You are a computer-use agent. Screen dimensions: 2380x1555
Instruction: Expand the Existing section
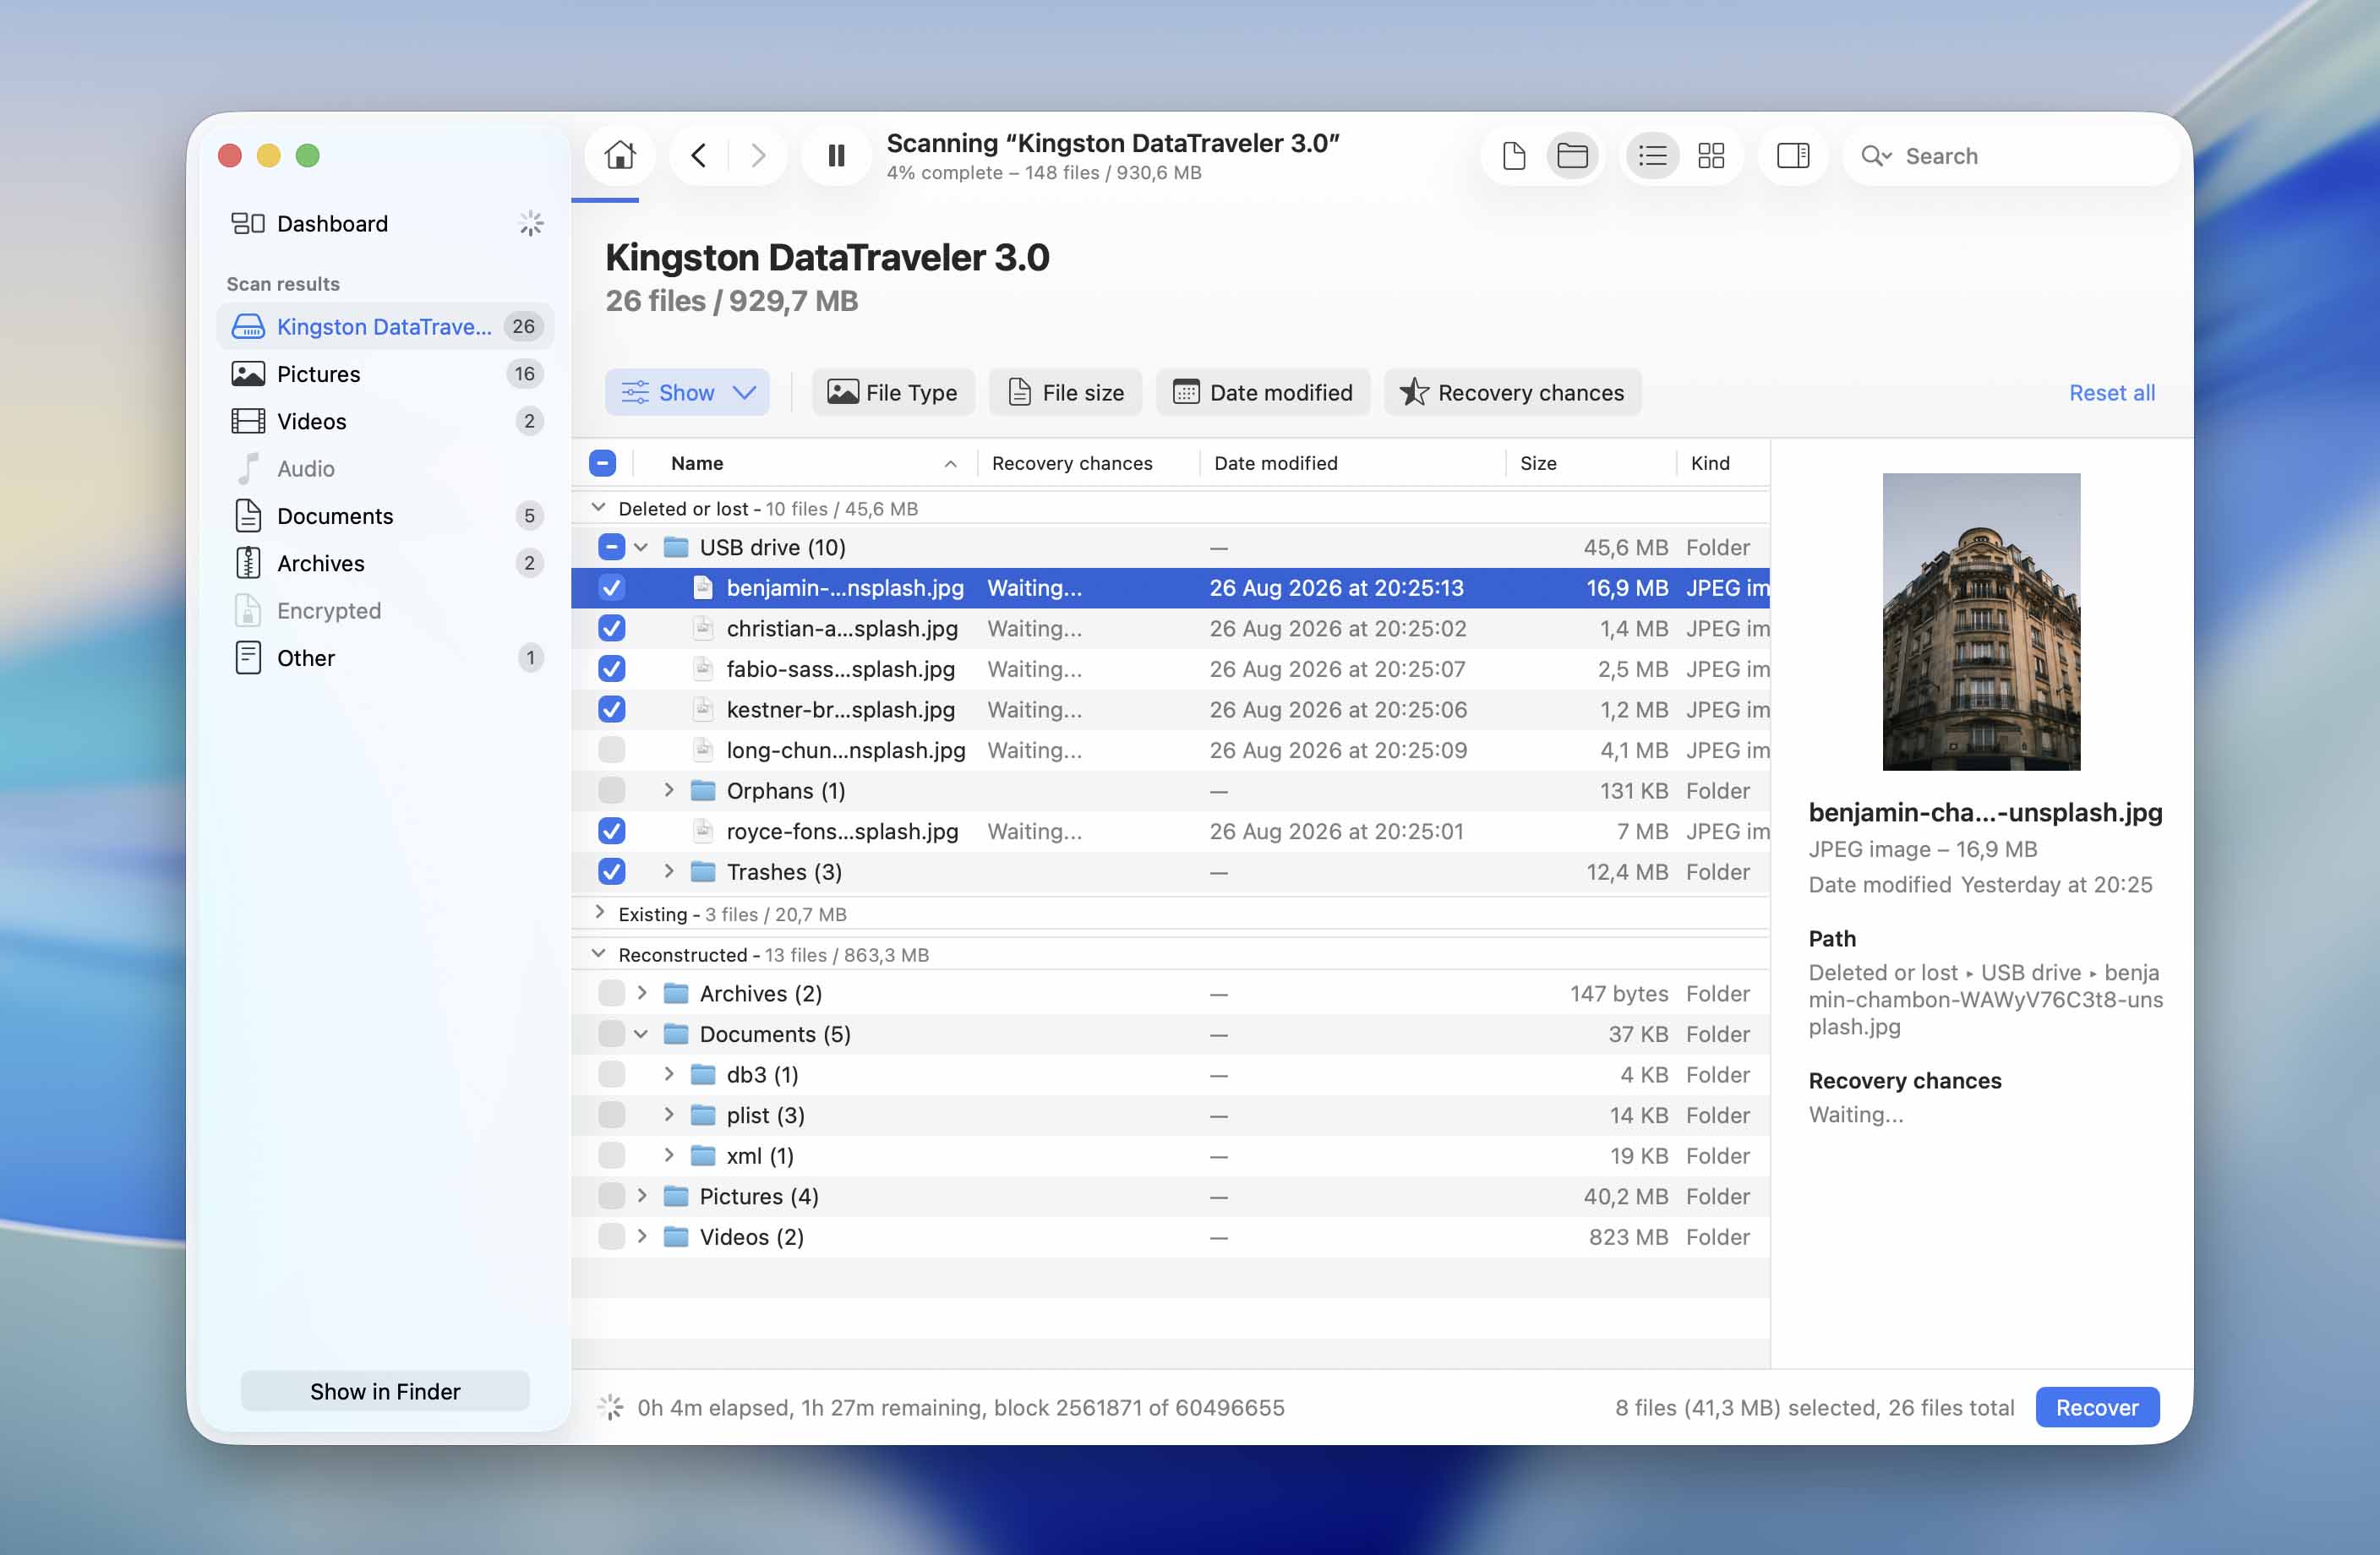tap(598, 913)
